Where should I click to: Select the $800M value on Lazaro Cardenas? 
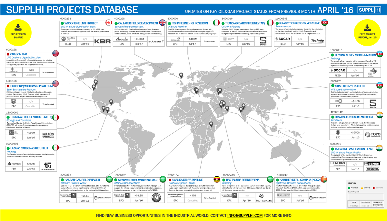tap(31, 164)
